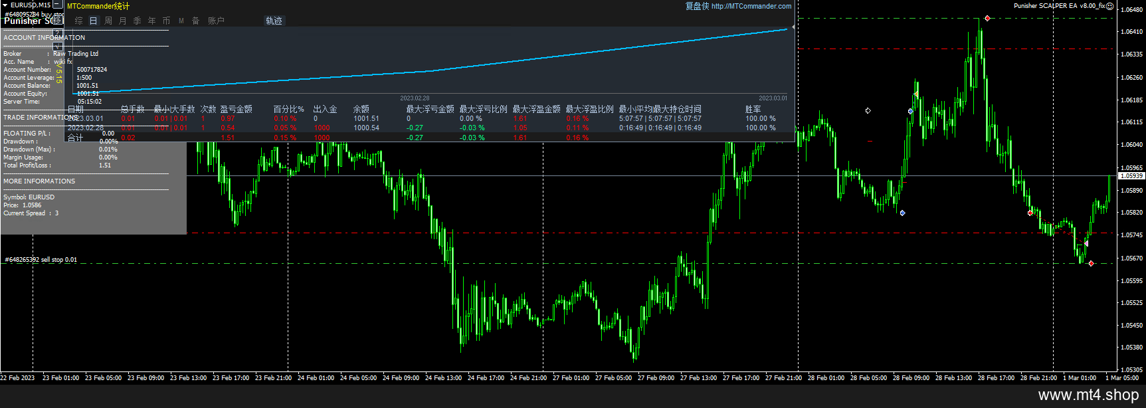1146x408 pixels.
Task: Click the Expert Advisor smiley face icon
Action: click(x=1109, y=6)
